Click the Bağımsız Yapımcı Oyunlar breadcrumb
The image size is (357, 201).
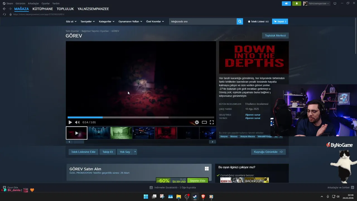95,31
